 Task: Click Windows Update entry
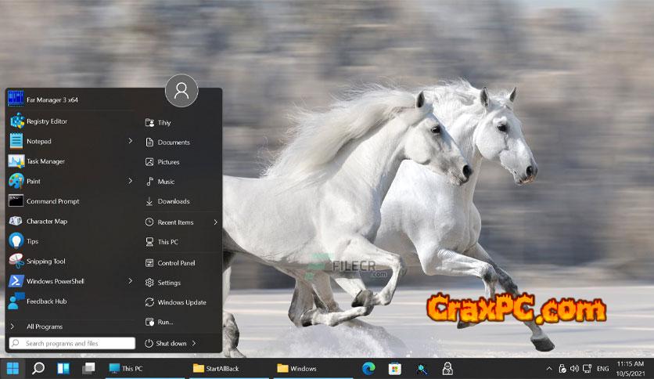point(181,302)
